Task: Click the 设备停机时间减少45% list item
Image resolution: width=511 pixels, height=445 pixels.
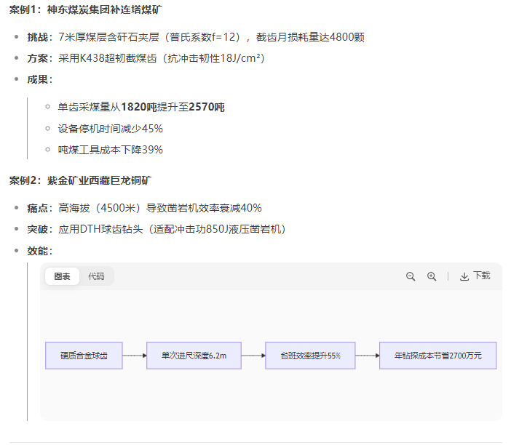Action: pyautogui.click(x=111, y=129)
